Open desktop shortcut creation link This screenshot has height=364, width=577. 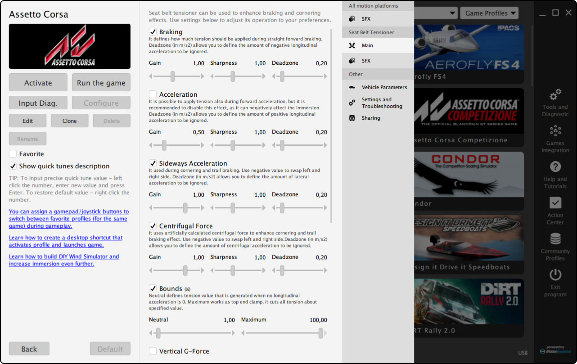pos(66,241)
